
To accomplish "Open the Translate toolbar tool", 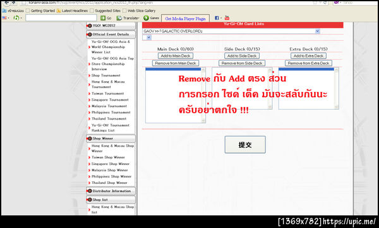I will (128, 18).
